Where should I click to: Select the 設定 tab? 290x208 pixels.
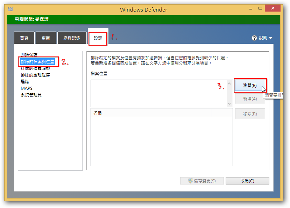coord(98,38)
